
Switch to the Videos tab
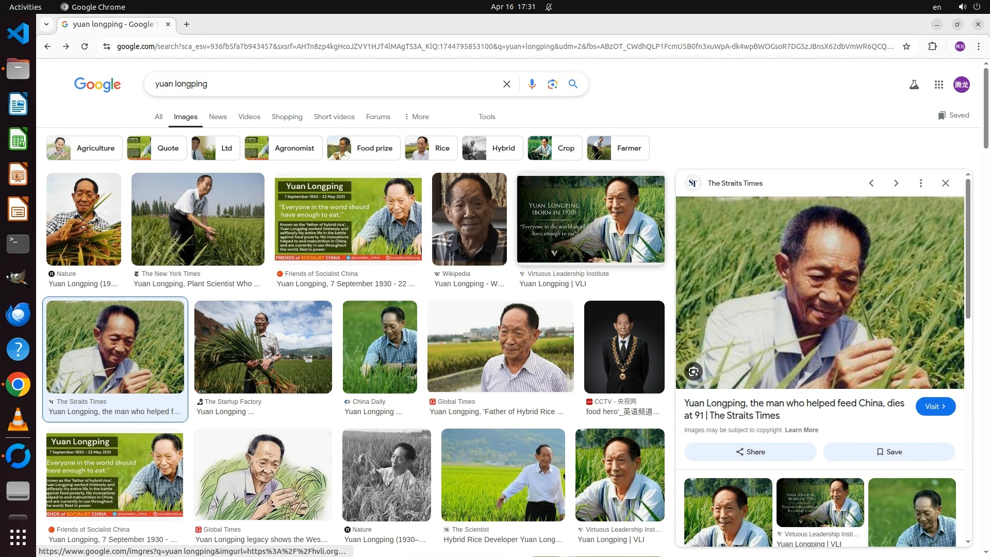249,117
